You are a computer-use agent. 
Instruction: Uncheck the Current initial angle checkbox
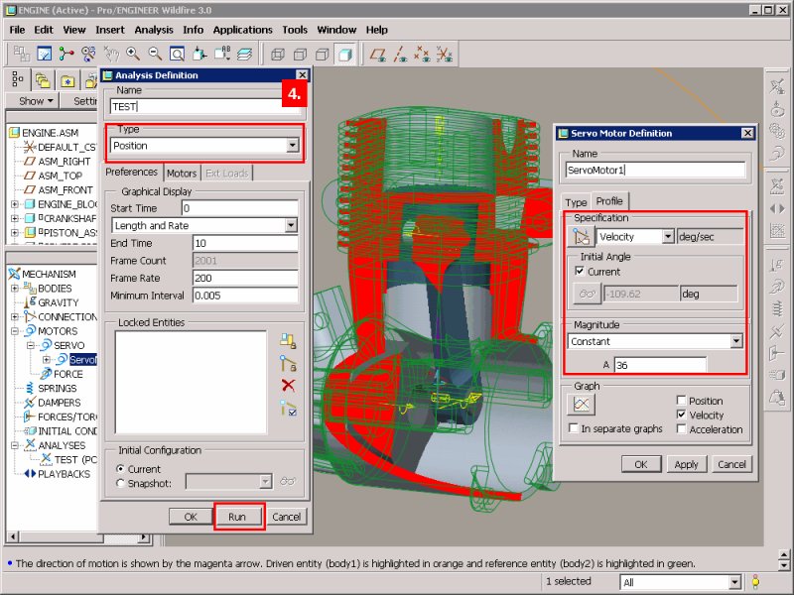click(580, 271)
